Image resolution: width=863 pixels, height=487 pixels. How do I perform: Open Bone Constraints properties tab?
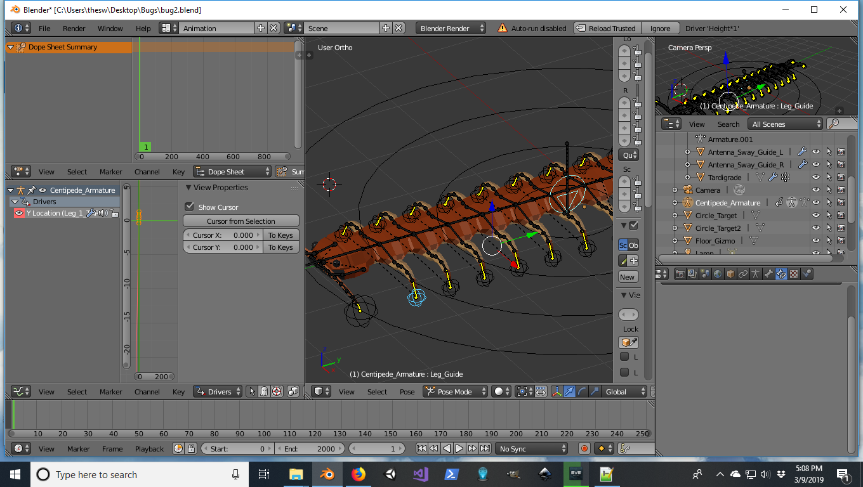point(781,274)
